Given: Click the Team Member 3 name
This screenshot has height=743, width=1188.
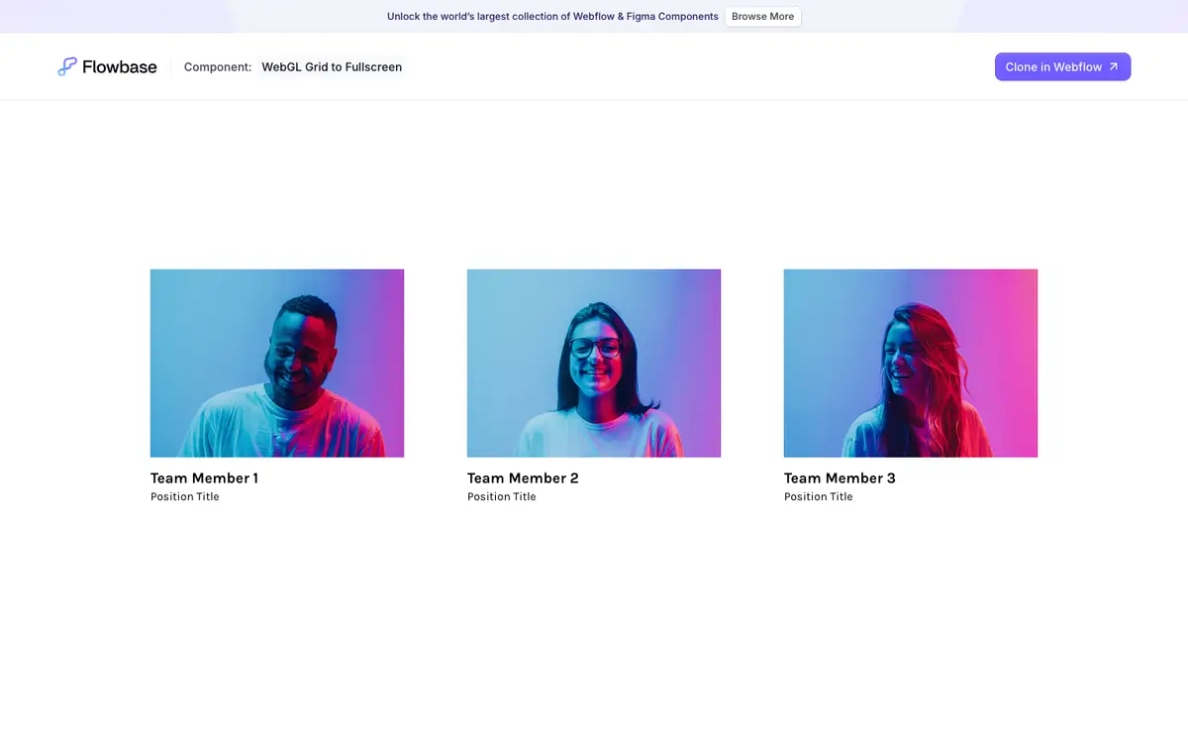Looking at the screenshot, I should pos(840,478).
